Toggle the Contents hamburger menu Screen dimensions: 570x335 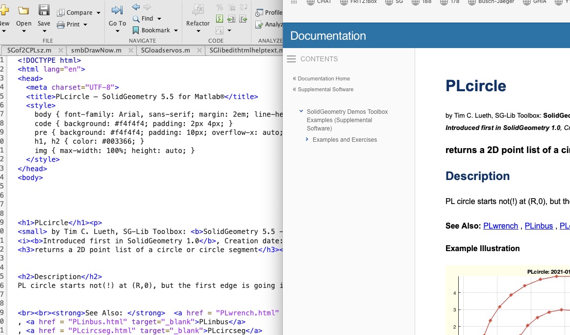click(x=291, y=59)
